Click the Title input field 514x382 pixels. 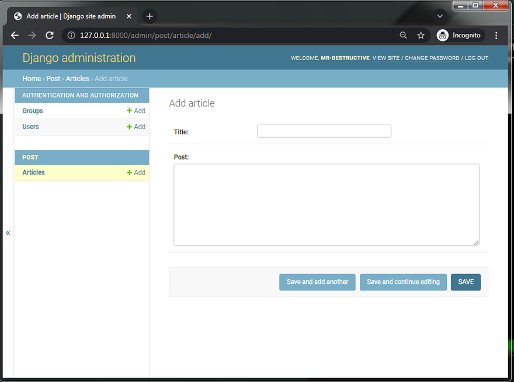[x=324, y=131]
